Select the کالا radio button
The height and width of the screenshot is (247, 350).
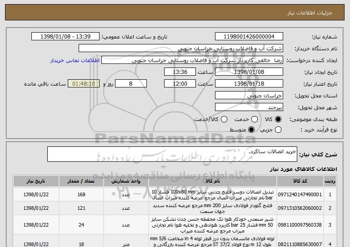coord(278,120)
